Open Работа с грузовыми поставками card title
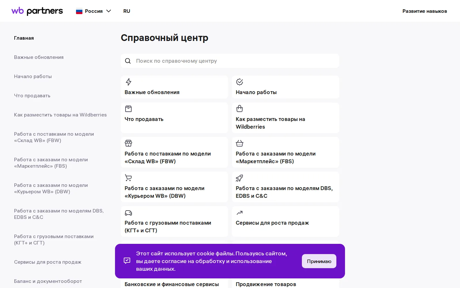Image resolution: width=460 pixels, height=288 pixels. 168,227
